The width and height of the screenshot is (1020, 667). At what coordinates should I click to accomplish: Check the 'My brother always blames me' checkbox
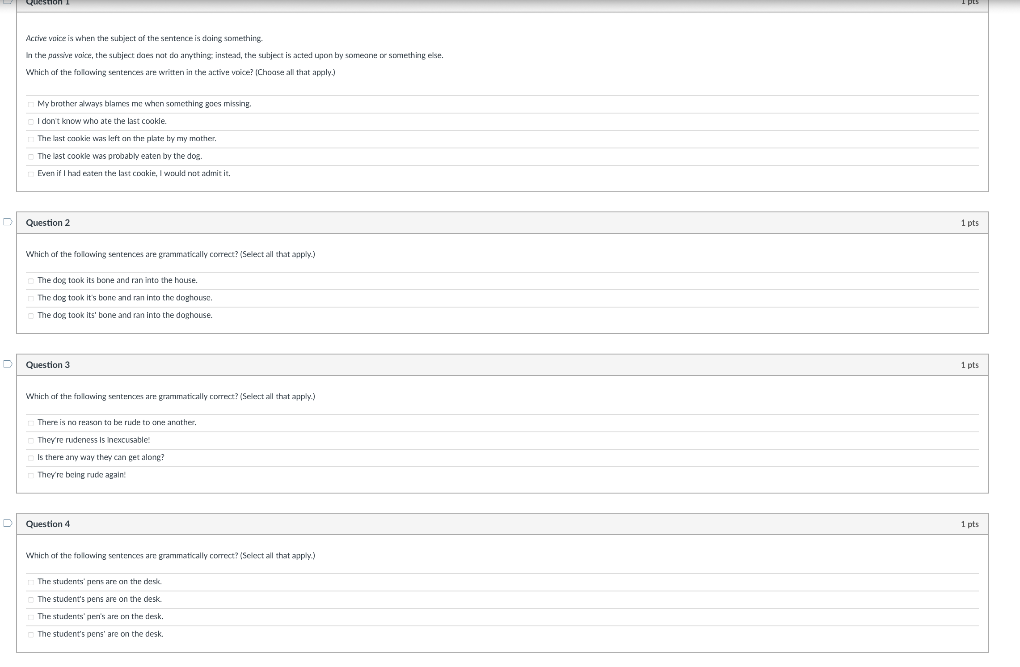pos(31,104)
